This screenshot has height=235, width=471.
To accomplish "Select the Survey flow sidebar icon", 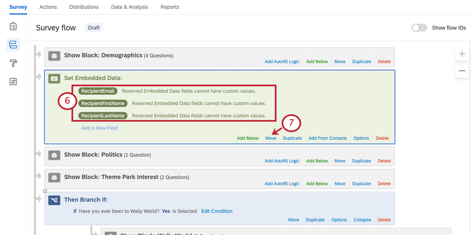I will click(x=13, y=45).
